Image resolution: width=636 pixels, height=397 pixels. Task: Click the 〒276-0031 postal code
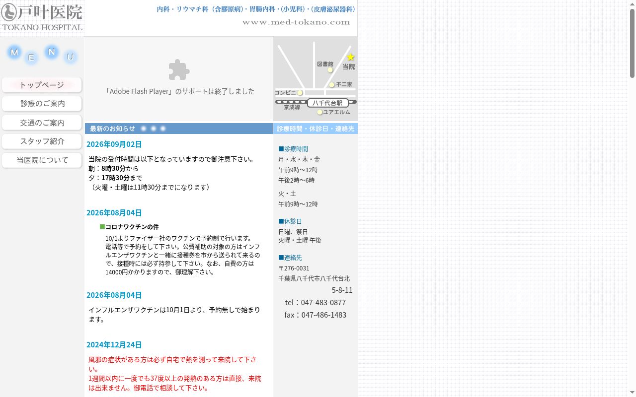coord(294,268)
